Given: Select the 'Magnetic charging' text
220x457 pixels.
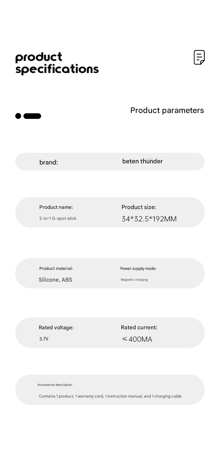Looking at the screenshot, I should coord(134,280).
